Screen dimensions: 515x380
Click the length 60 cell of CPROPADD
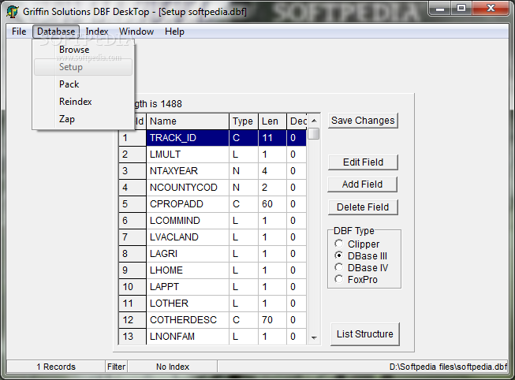point(272,204)
